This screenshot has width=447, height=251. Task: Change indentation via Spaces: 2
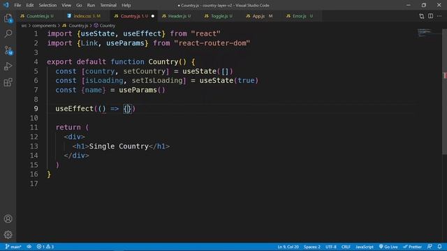point(312,247)
